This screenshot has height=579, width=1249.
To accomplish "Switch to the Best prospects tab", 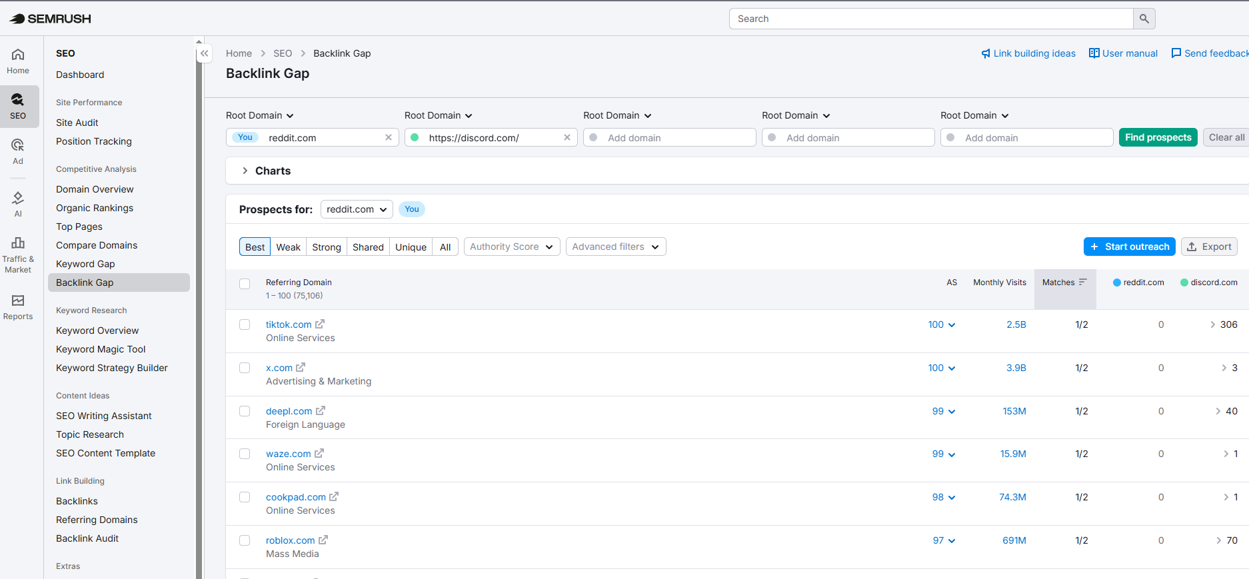I will pos(255,247).
